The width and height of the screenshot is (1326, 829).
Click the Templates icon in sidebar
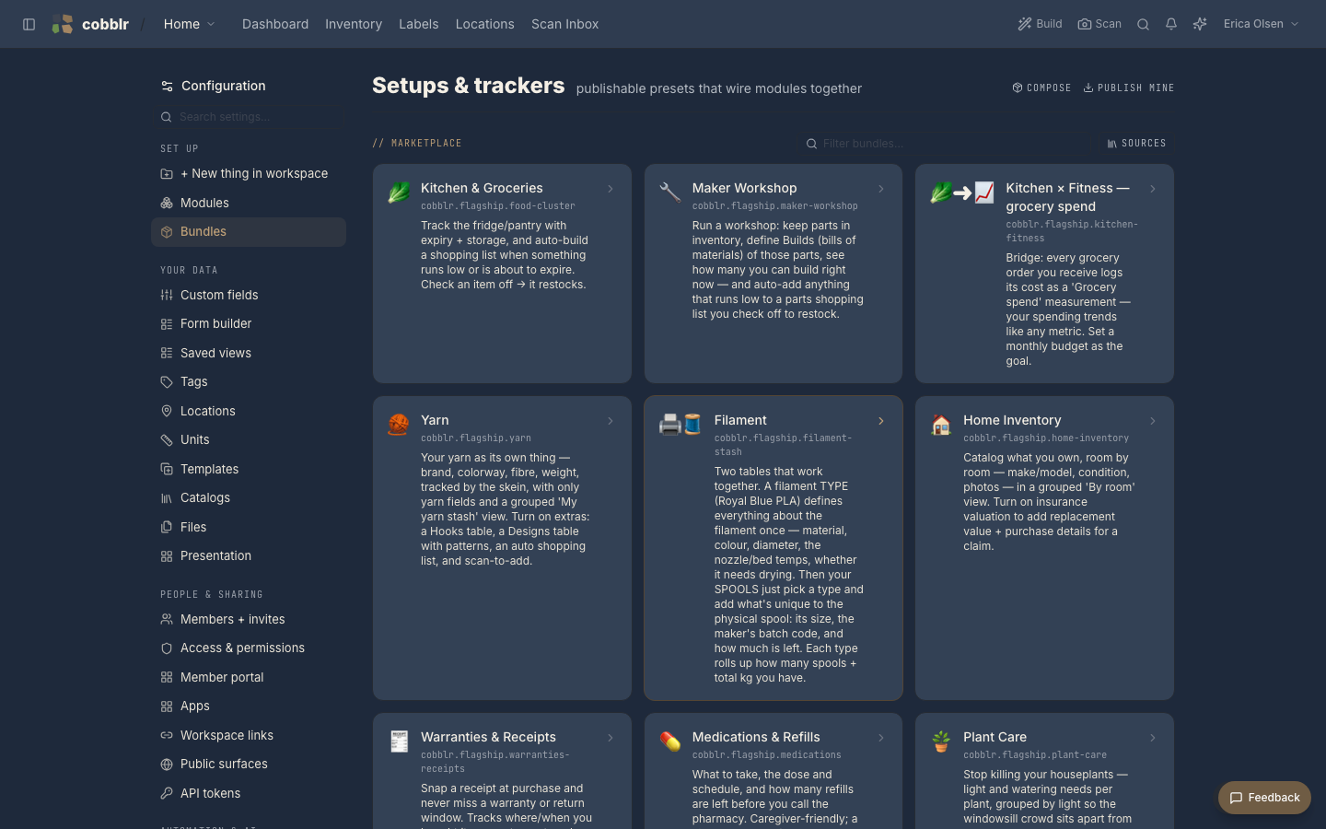pyautogui.click(x=167, y=469)
